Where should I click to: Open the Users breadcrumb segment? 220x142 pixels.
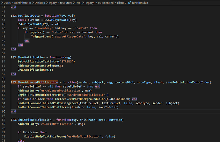7,3
